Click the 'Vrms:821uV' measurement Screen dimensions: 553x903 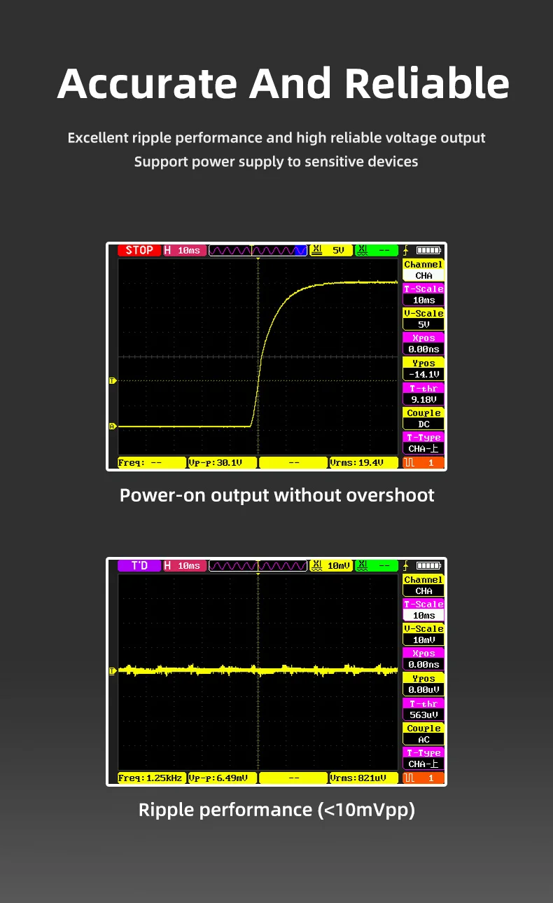pos(363,778)
